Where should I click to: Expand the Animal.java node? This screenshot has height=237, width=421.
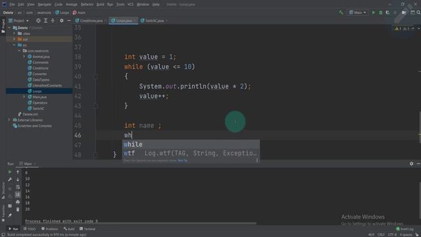pos(24,57)
